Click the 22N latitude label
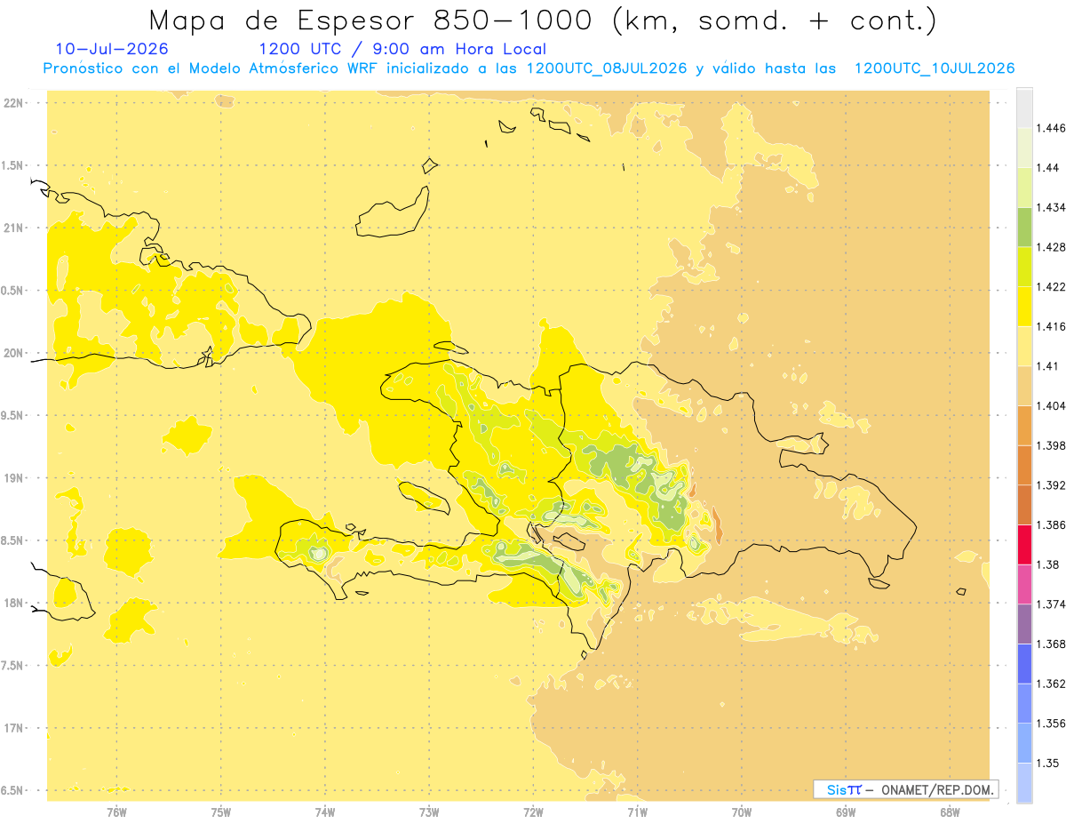 (12, 103)
